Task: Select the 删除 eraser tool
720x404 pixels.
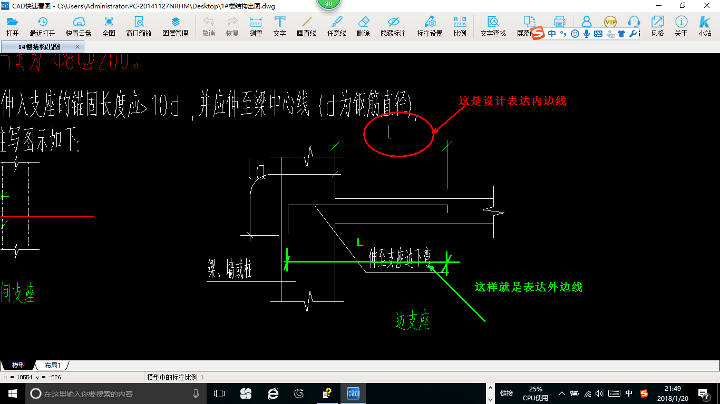Action: pos(363,26)
